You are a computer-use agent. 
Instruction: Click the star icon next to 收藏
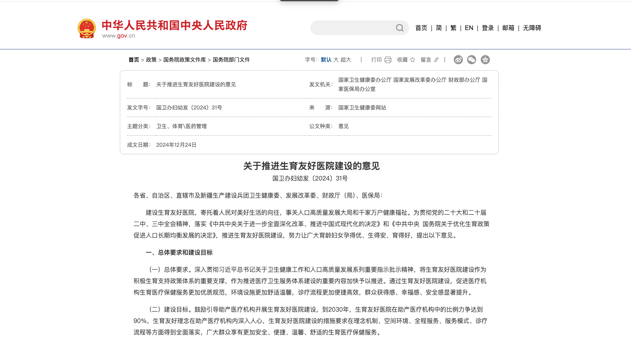[413, 60]
